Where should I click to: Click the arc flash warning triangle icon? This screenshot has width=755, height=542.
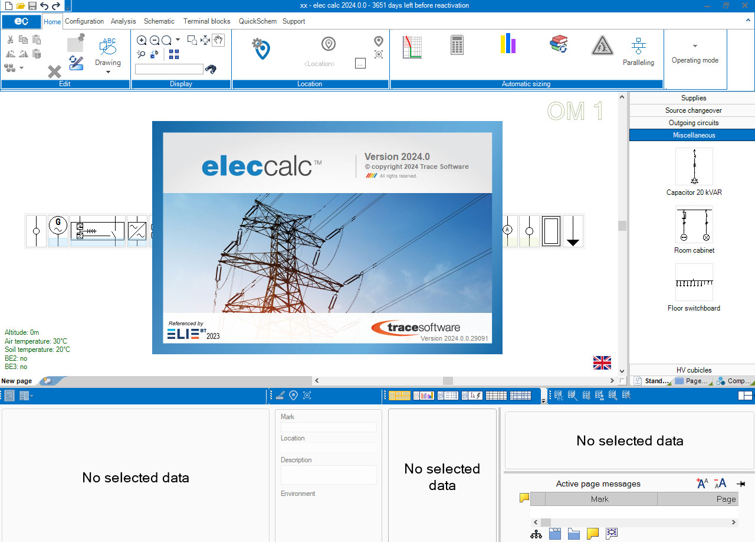coord(602,45)
